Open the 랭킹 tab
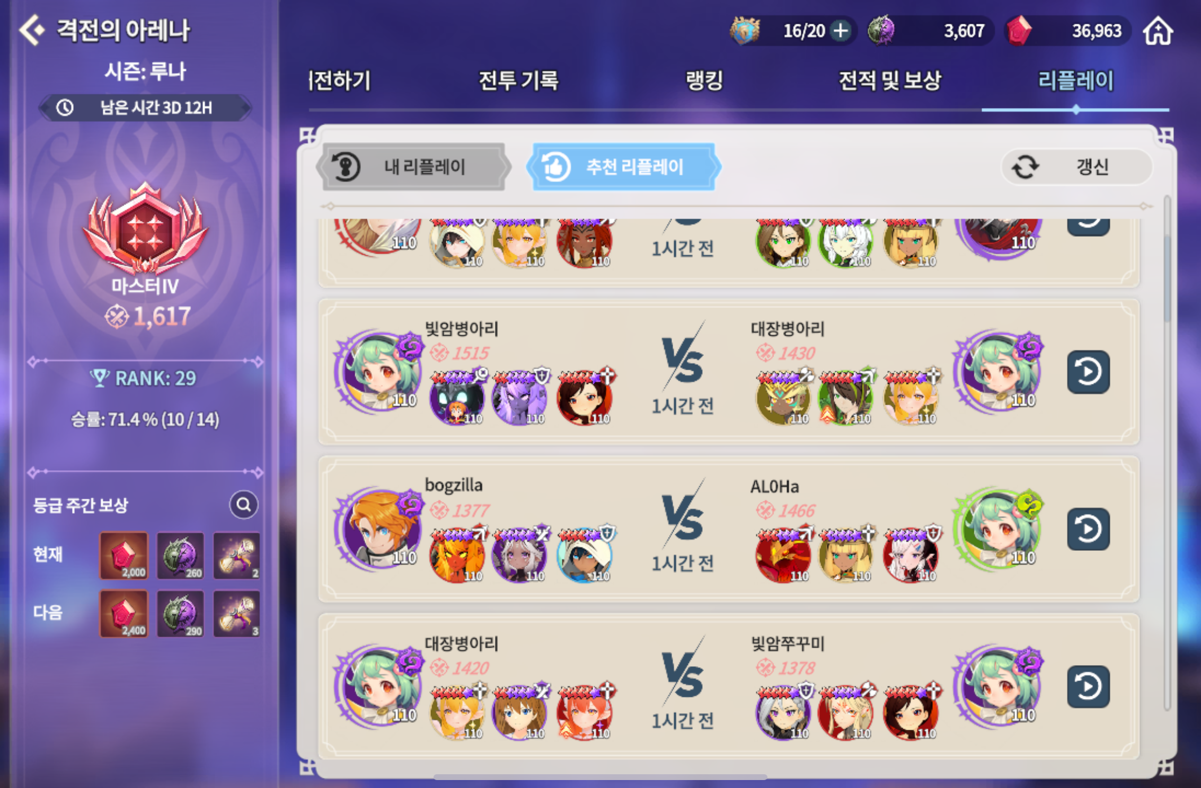Viewport: 1201px width, 788px height. pos(704,80)
